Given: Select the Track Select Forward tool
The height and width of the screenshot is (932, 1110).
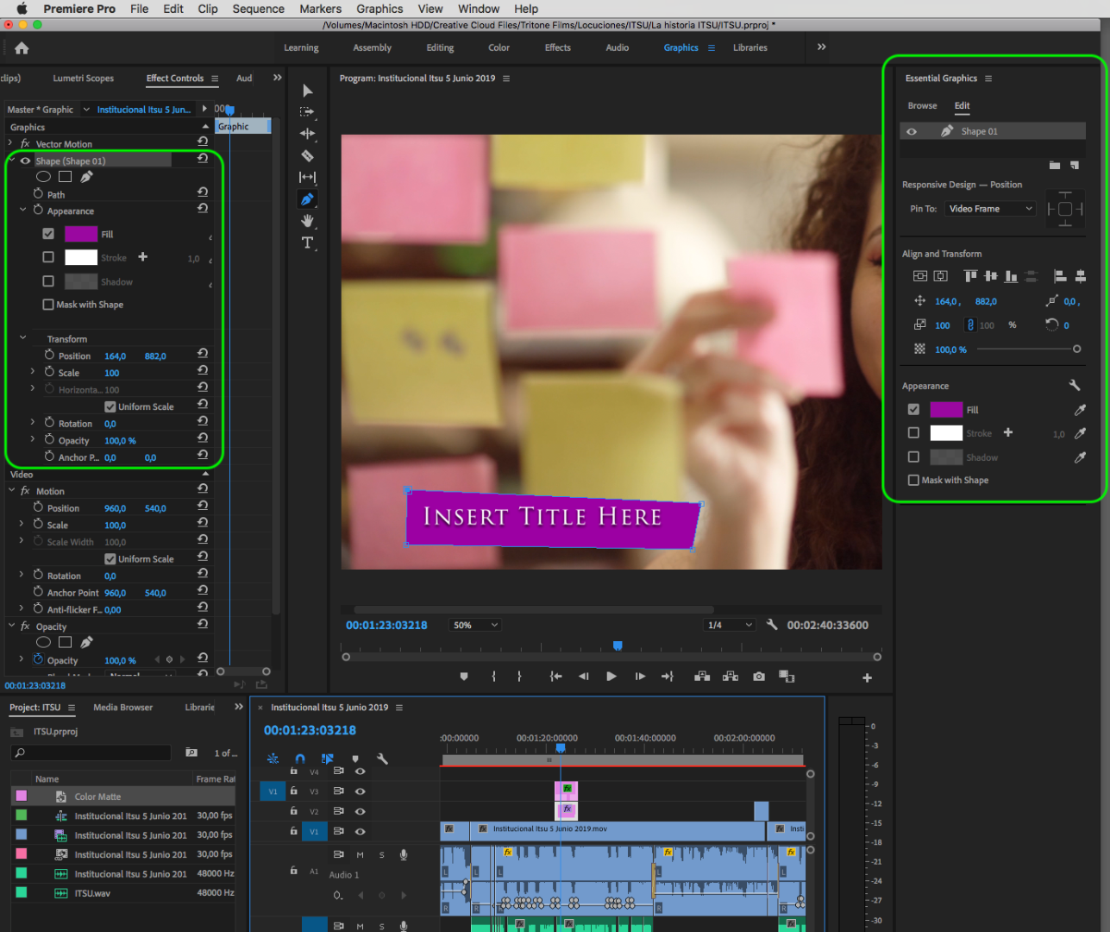Looking at the screenshot, I should (307, 112).
